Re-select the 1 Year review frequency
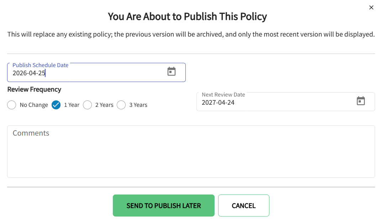 (x=56, y=105)
